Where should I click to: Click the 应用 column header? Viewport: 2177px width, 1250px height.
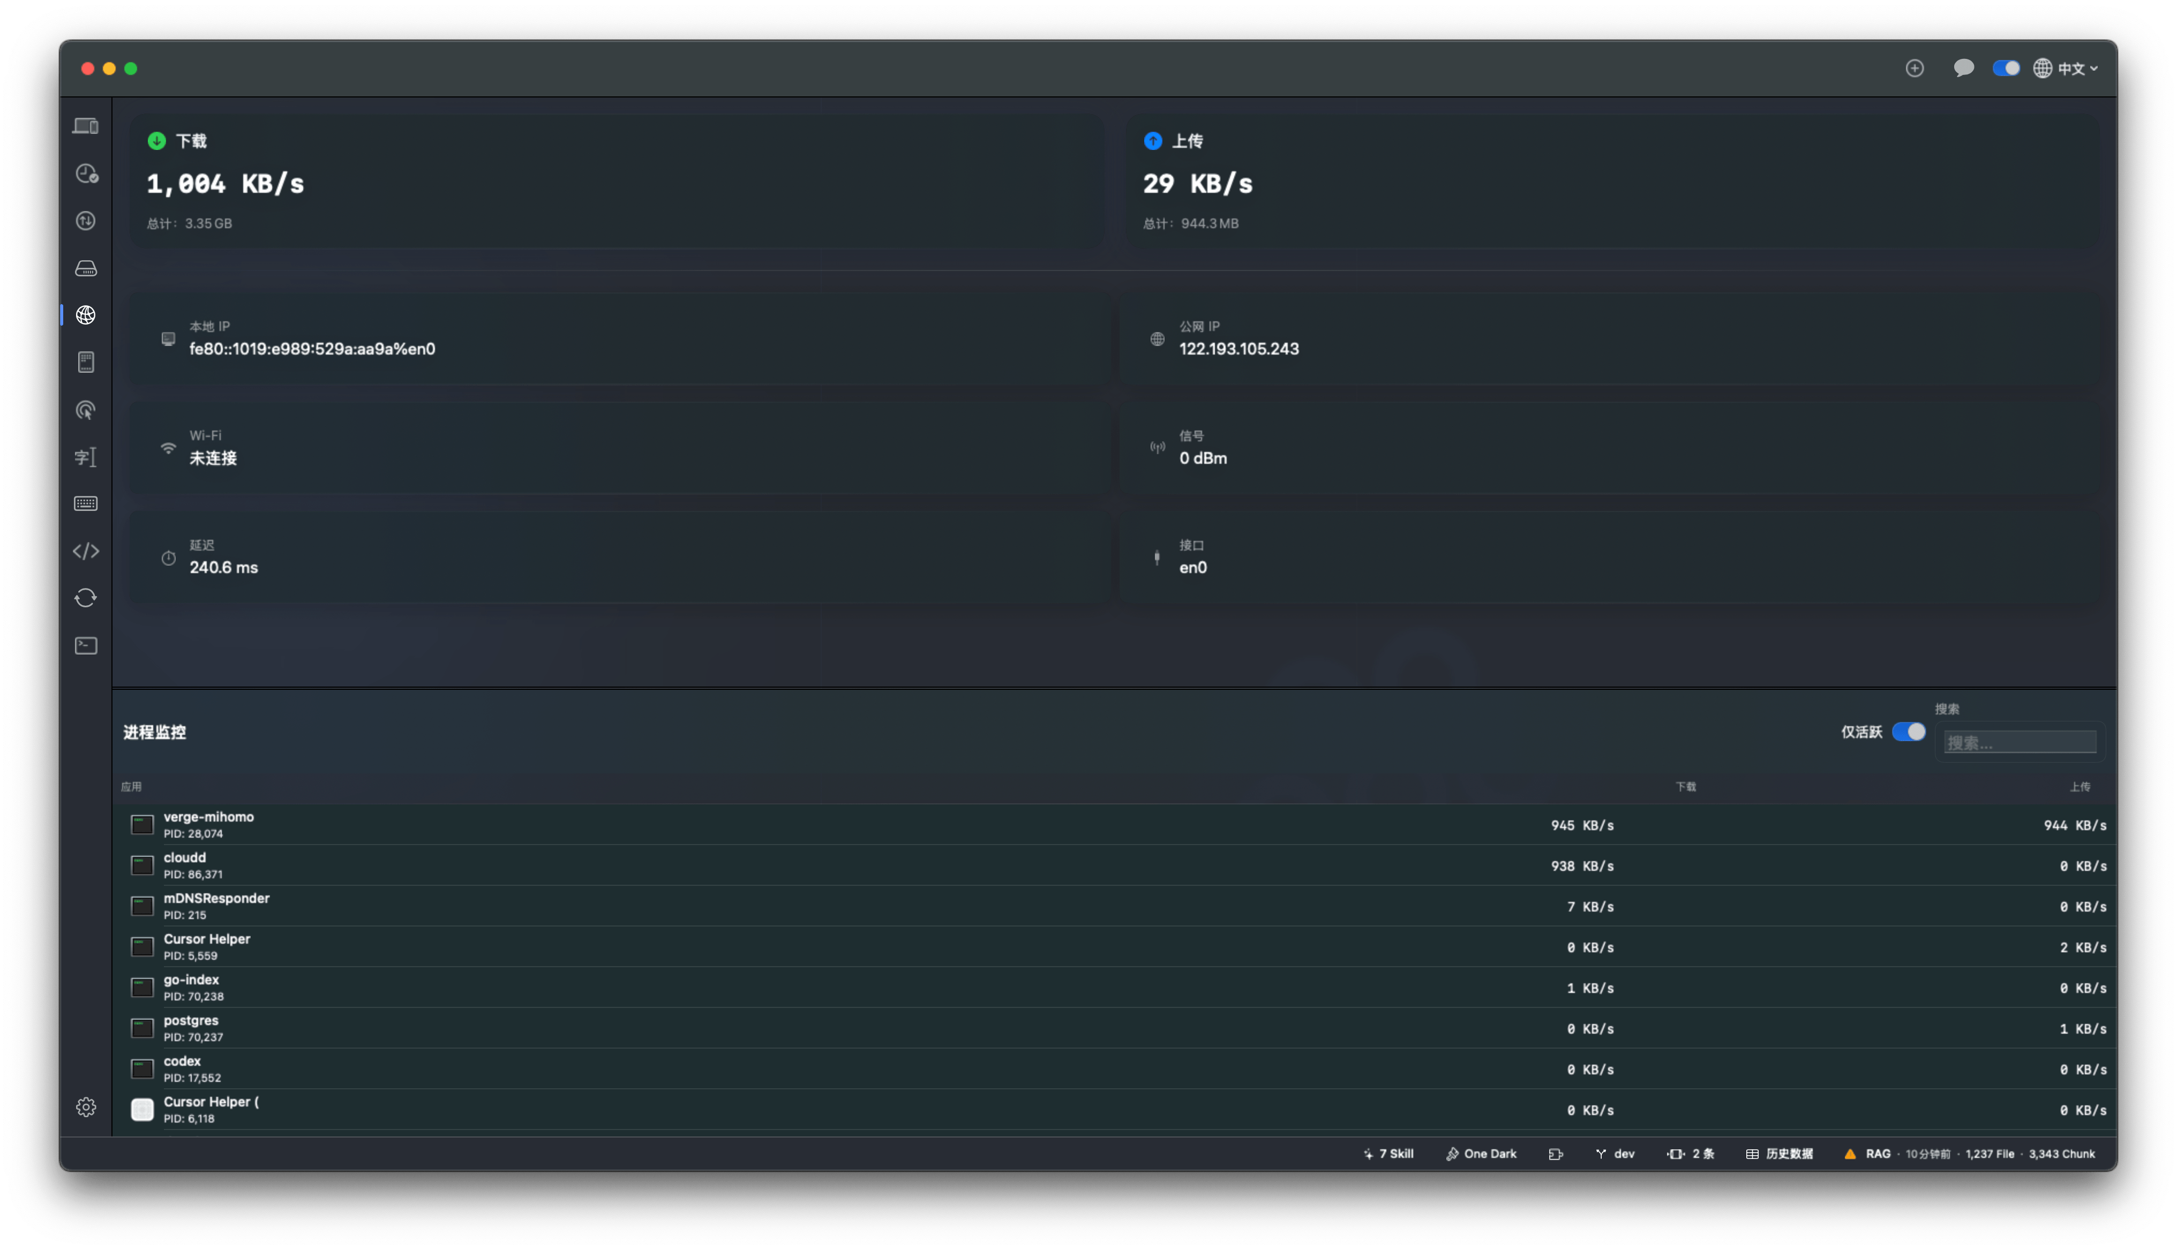[x=131, y=786]
